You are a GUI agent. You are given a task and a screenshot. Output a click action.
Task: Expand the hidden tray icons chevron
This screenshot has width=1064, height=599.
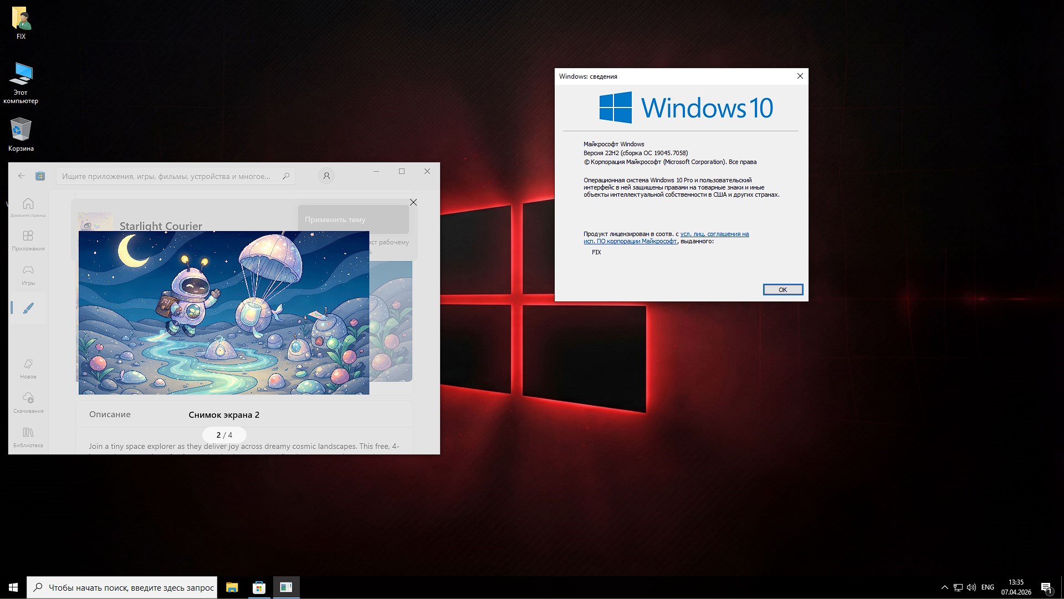point(944,587)
